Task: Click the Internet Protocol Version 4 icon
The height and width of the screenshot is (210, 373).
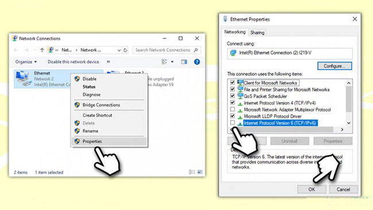Action: click(240, 103)
